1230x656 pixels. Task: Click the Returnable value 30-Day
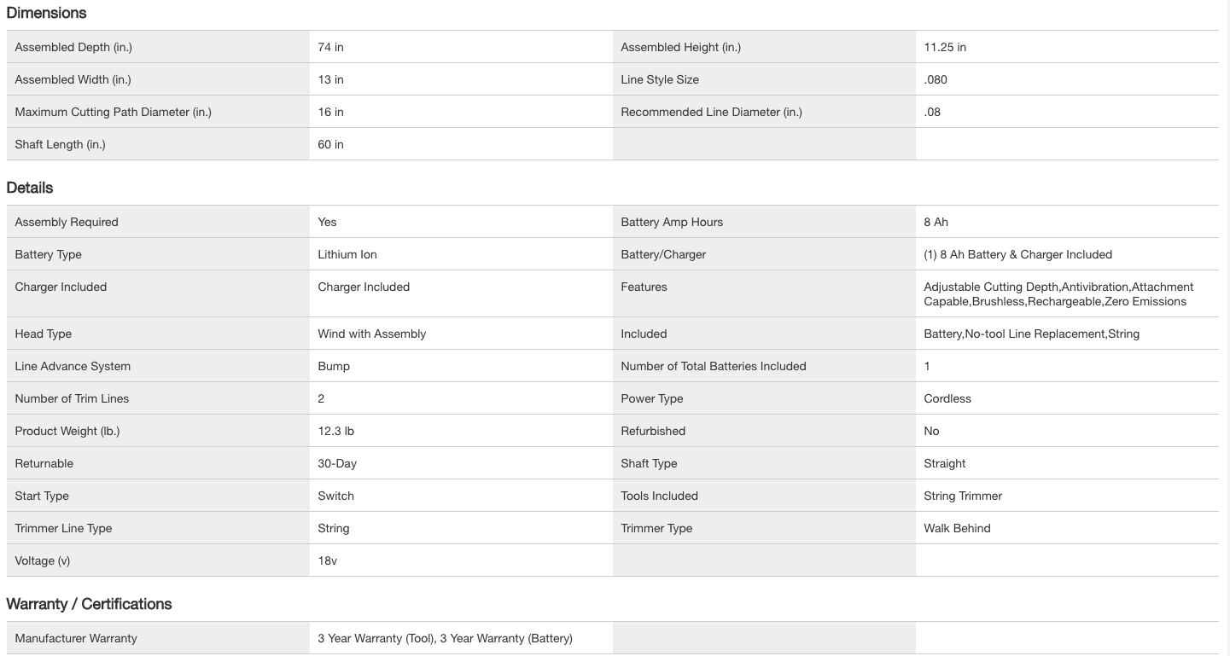(x=337, y=463)
